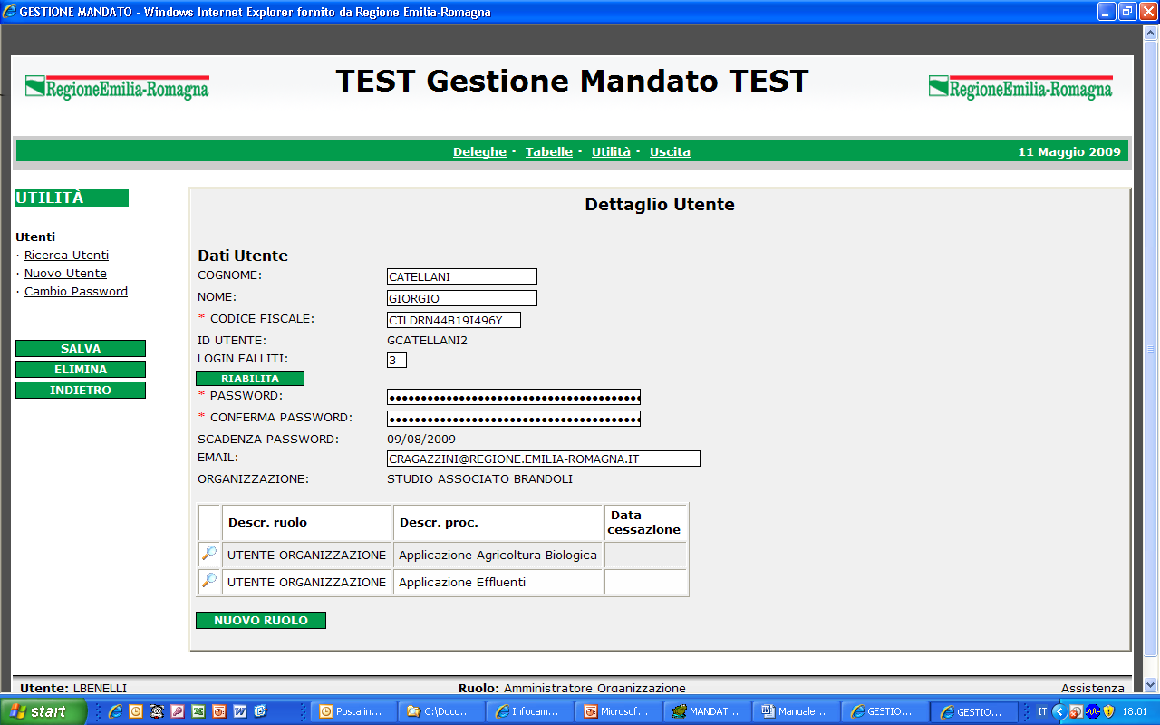Open magnifier icon for Applicazione Effluenti role
The width and height of the screenshot is (1160, 725).
pos(209,581)
